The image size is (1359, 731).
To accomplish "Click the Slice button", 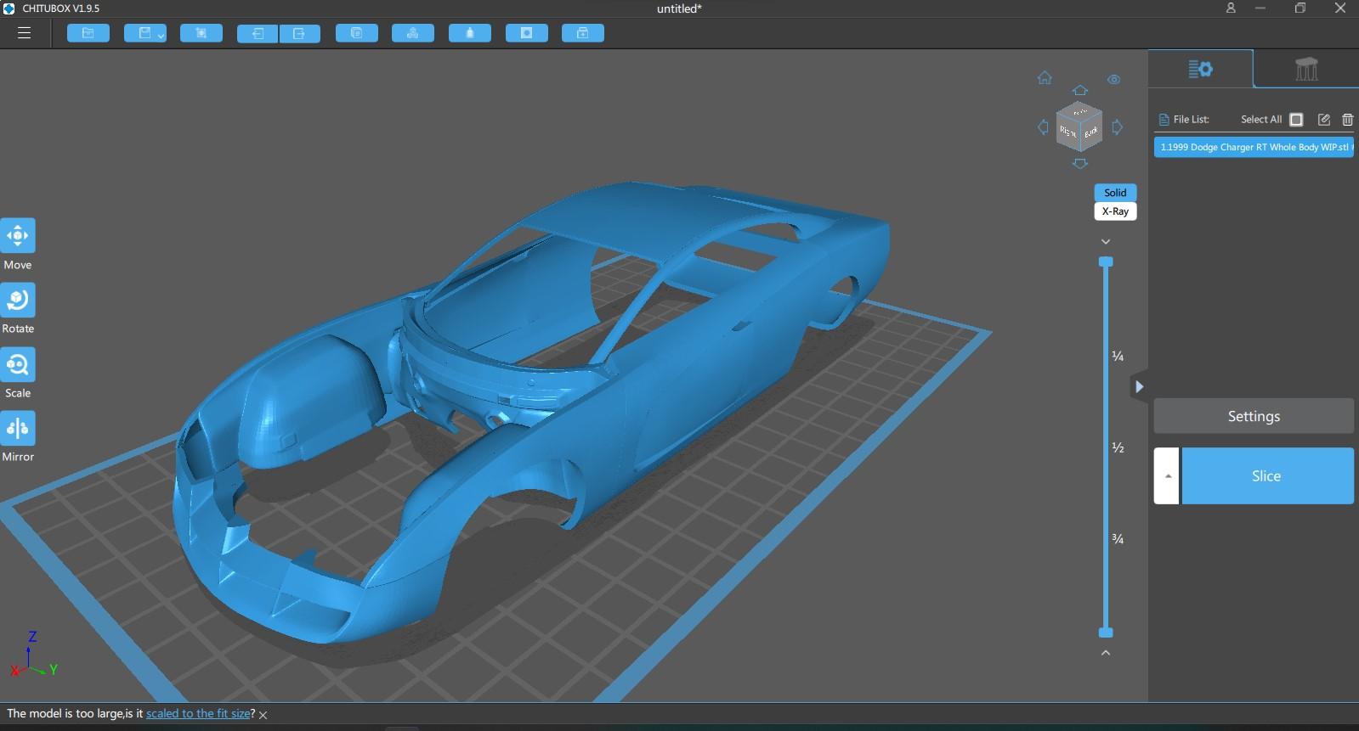I will pos(1267,476).
